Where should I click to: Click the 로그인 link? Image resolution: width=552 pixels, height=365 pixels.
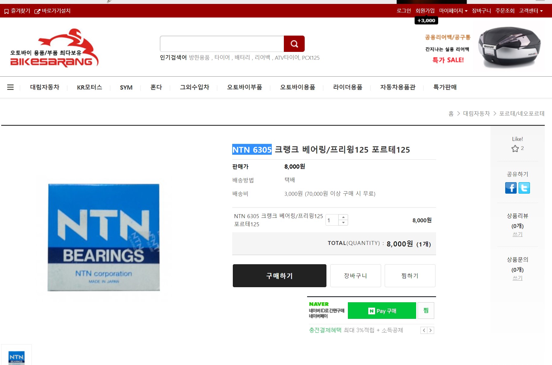pyautogui.click(x=404, y=11)
